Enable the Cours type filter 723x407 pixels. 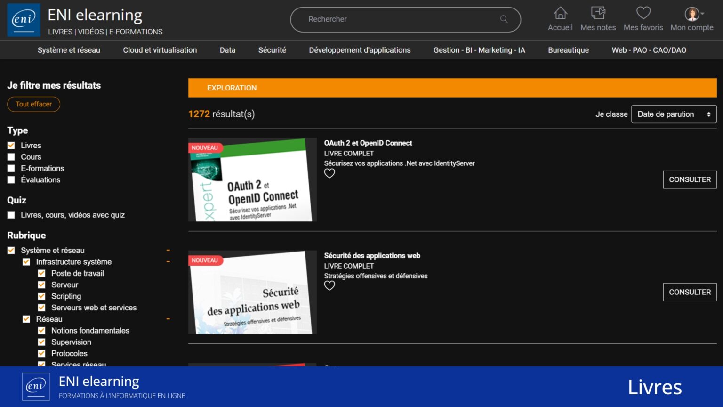tap(11, 156)
